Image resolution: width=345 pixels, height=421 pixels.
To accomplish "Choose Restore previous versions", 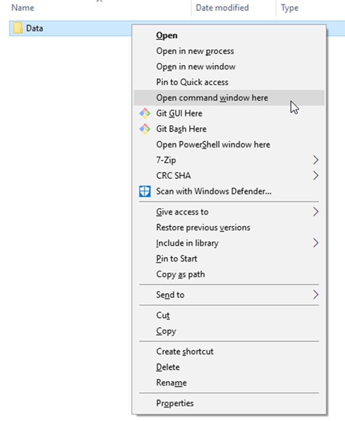I will tap(203, 227).
